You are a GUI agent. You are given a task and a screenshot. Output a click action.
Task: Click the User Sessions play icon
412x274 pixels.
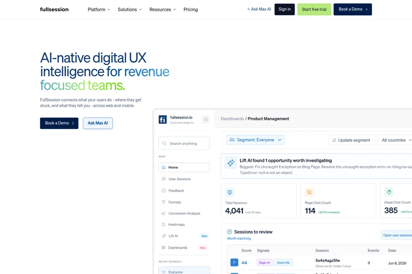point(164,179)
